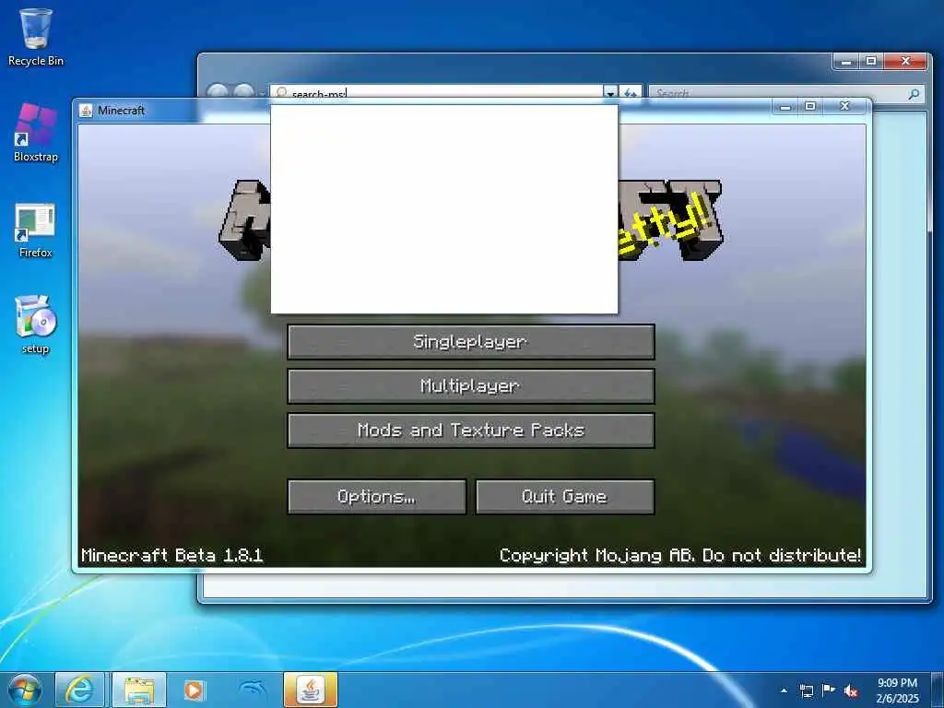Maximize the Explorer window
Screen dimensions: 944x708
click(x=871, y=62)
